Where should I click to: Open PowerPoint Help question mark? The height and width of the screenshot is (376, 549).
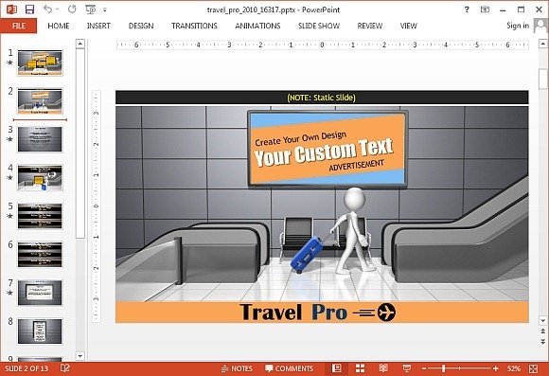point(467,9)
